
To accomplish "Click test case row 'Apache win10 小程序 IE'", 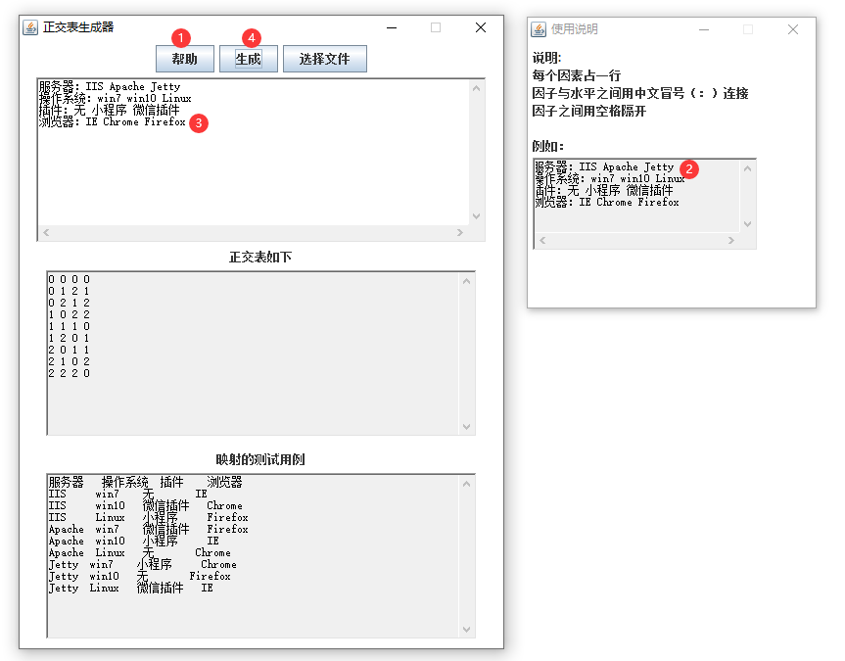I will [133, 541].
